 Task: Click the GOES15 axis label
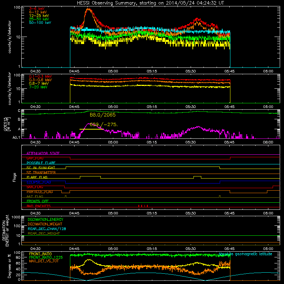(7, 124)
